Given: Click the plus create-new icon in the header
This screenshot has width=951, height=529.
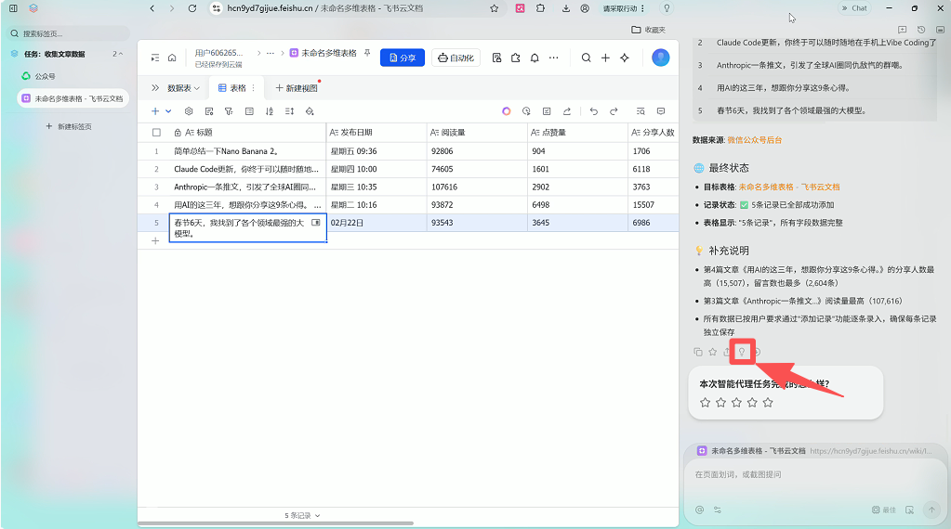Looking at the screenshot, I should tap(605, 58).
